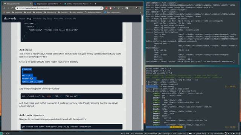Click the Add checks heading
241x135 pixels.
pos(26,50)
